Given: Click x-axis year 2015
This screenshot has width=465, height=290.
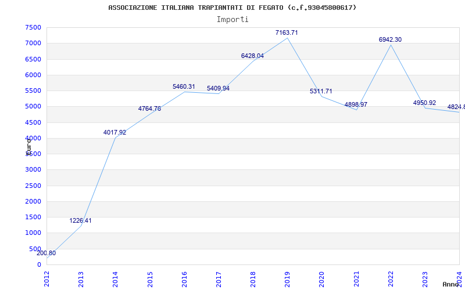Looking at the screenshot, I should click(x=150, y=279).
